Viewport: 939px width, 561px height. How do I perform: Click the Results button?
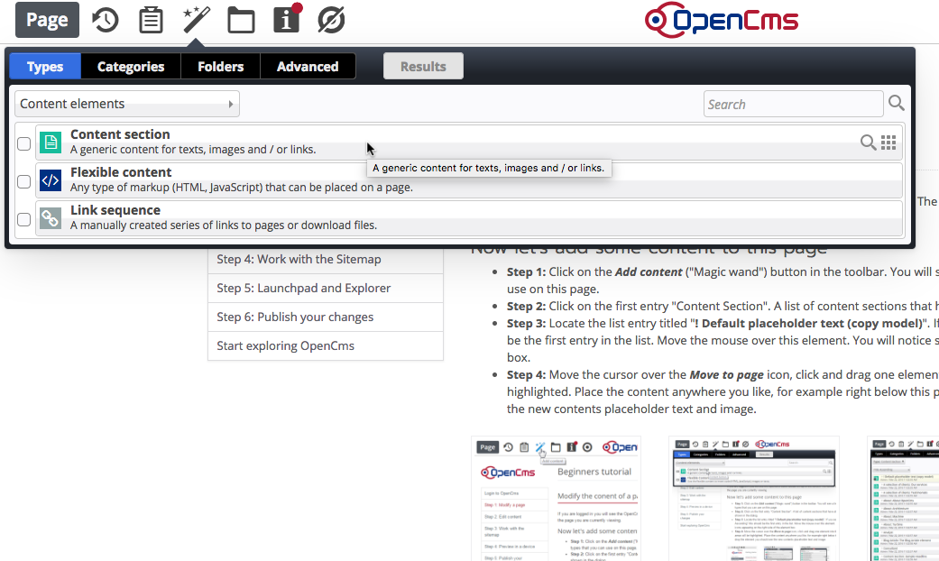(x=423, y=66)
